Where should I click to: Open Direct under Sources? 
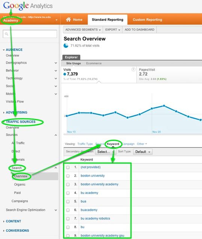coord(16,151)
